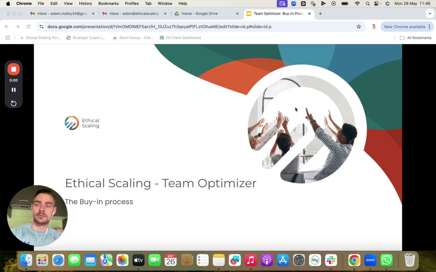Close the Home - Google Drive tab
The image size is (436, 272).
coord(237,14)
